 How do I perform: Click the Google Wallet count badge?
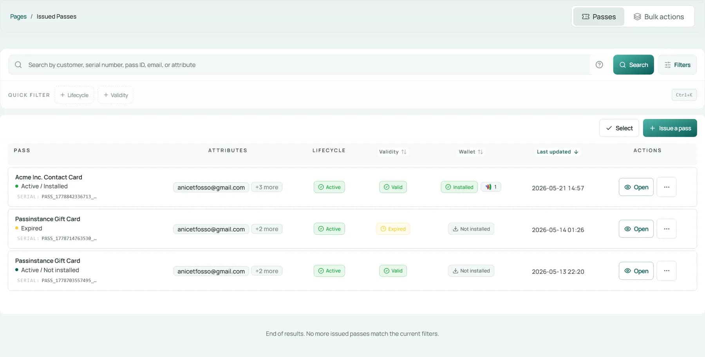(491, 187)
